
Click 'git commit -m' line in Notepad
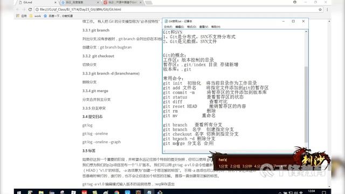[x=215, y=92]
